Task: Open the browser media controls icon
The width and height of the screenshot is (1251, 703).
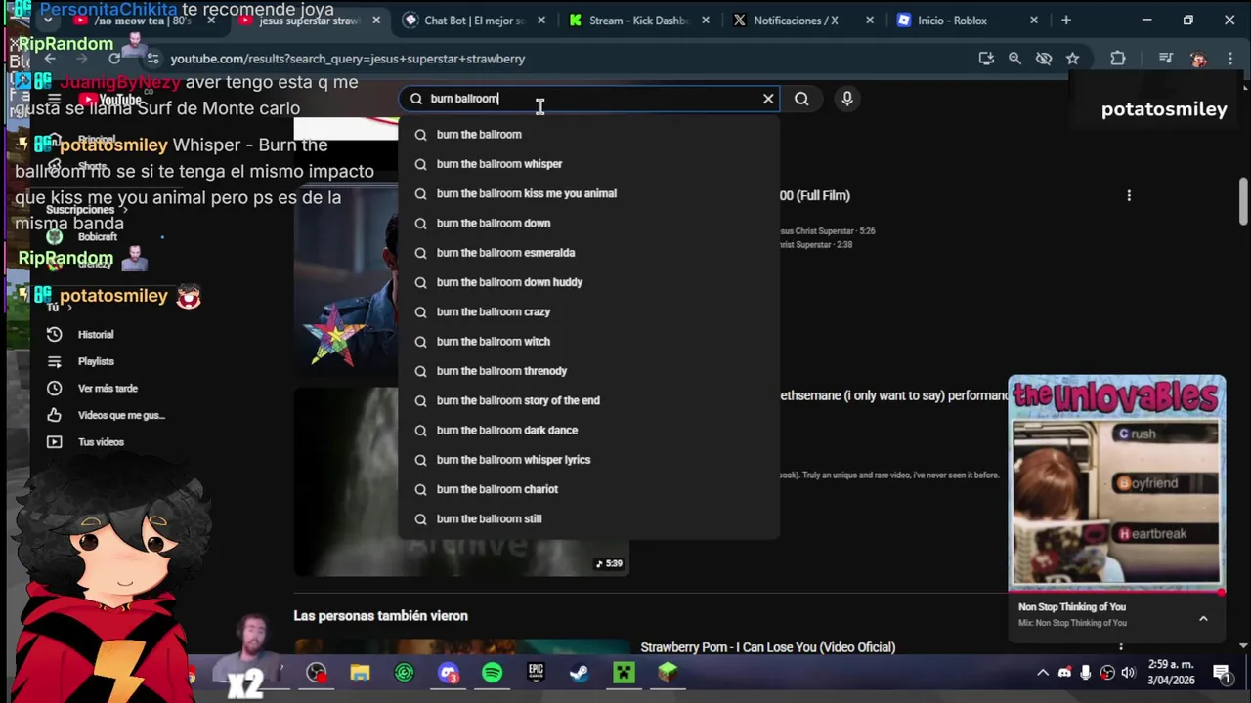Action: pyautogui.click(x=1165, y=59)
